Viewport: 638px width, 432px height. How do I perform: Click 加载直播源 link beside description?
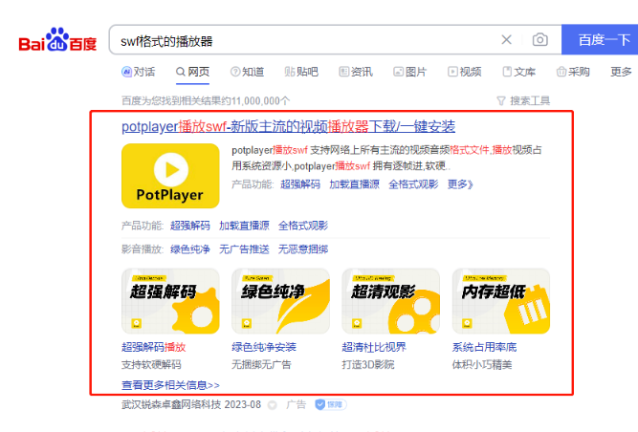pos(354,184)
